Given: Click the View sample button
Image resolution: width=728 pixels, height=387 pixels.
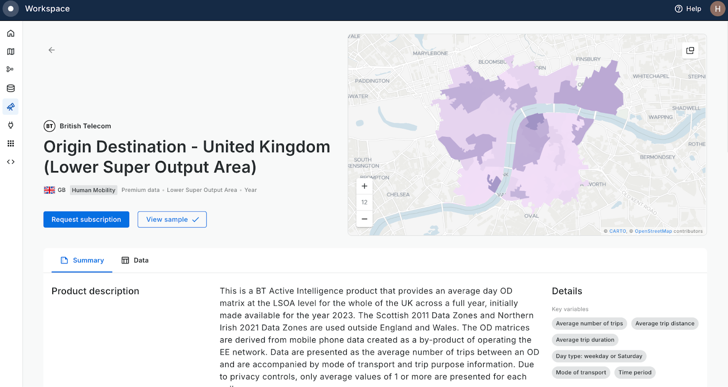Looking at the screenshot, I should pos(172,219).
